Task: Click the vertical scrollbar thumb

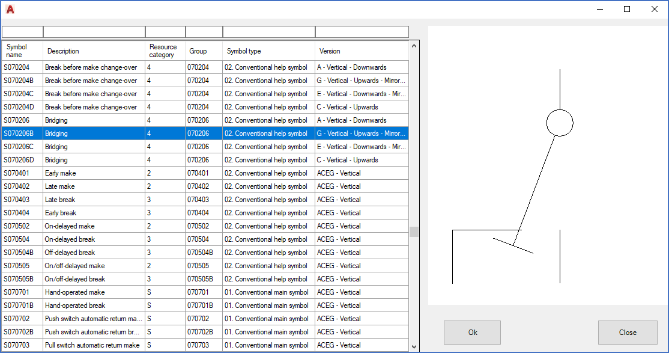Action: coord(414,232)
